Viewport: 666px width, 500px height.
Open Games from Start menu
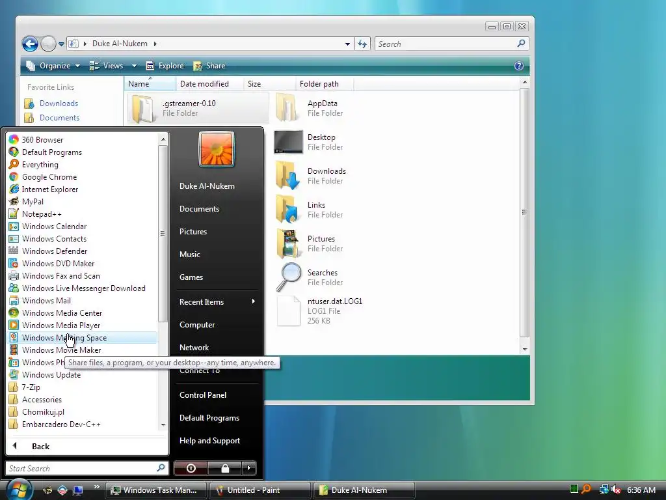[x=191, y=277]
